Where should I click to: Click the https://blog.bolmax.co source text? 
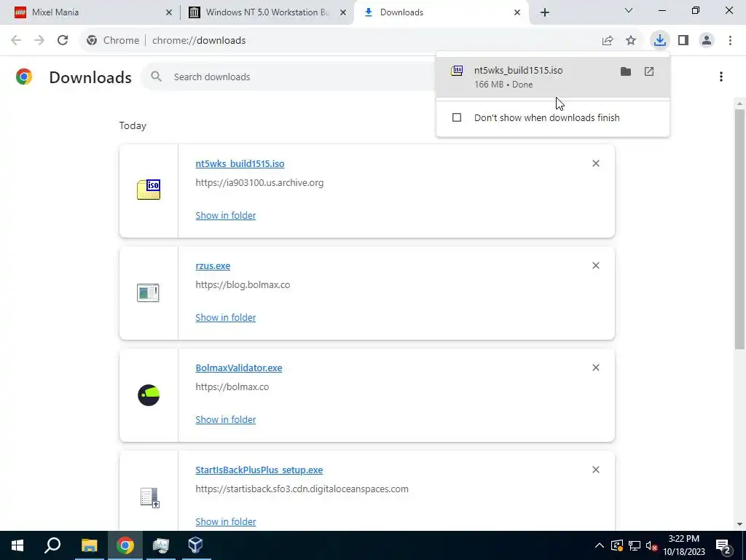(243, 285)
